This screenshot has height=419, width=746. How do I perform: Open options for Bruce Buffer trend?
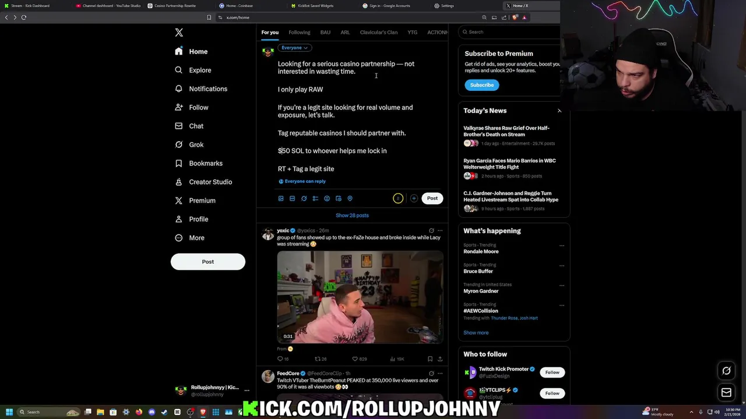point(562,265)
